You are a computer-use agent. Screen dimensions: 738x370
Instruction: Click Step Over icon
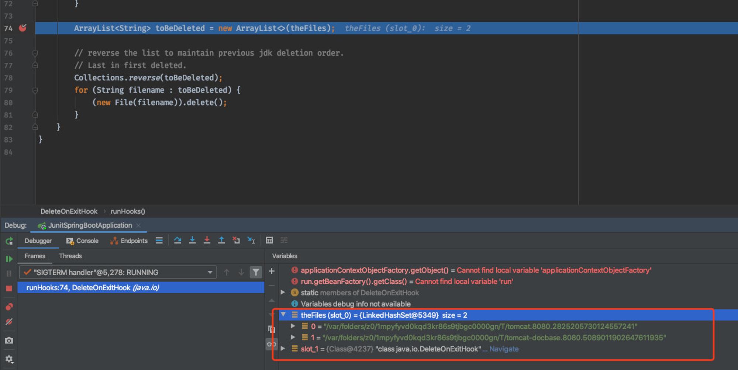[177, 241]
